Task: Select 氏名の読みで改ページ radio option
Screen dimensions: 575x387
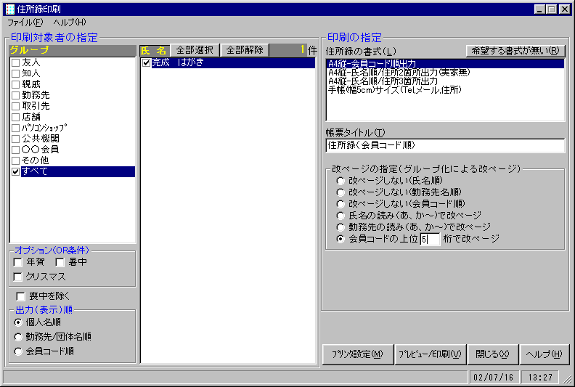Action: [x=340, y=216]
